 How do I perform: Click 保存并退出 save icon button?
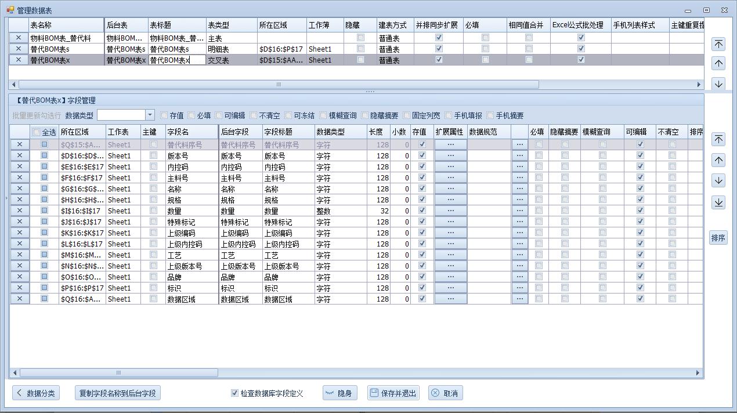coord(393,393)
